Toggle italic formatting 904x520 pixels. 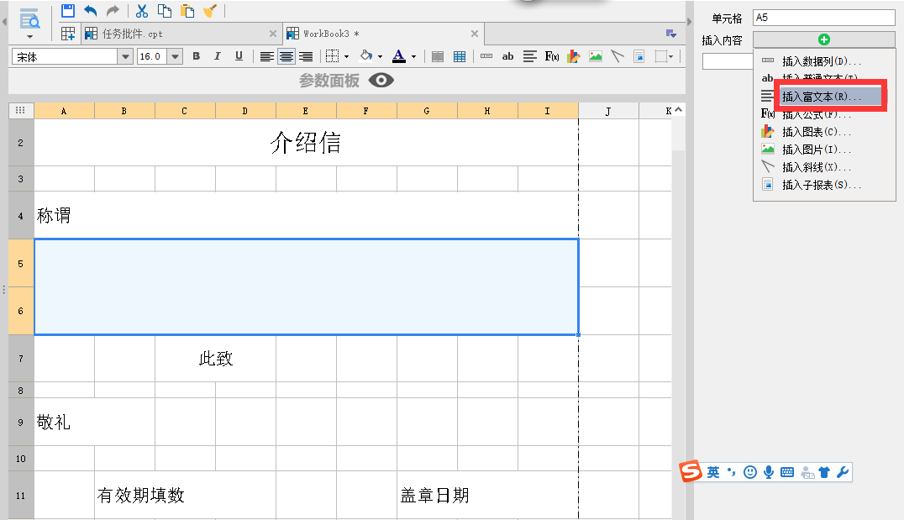coord(218,56)
